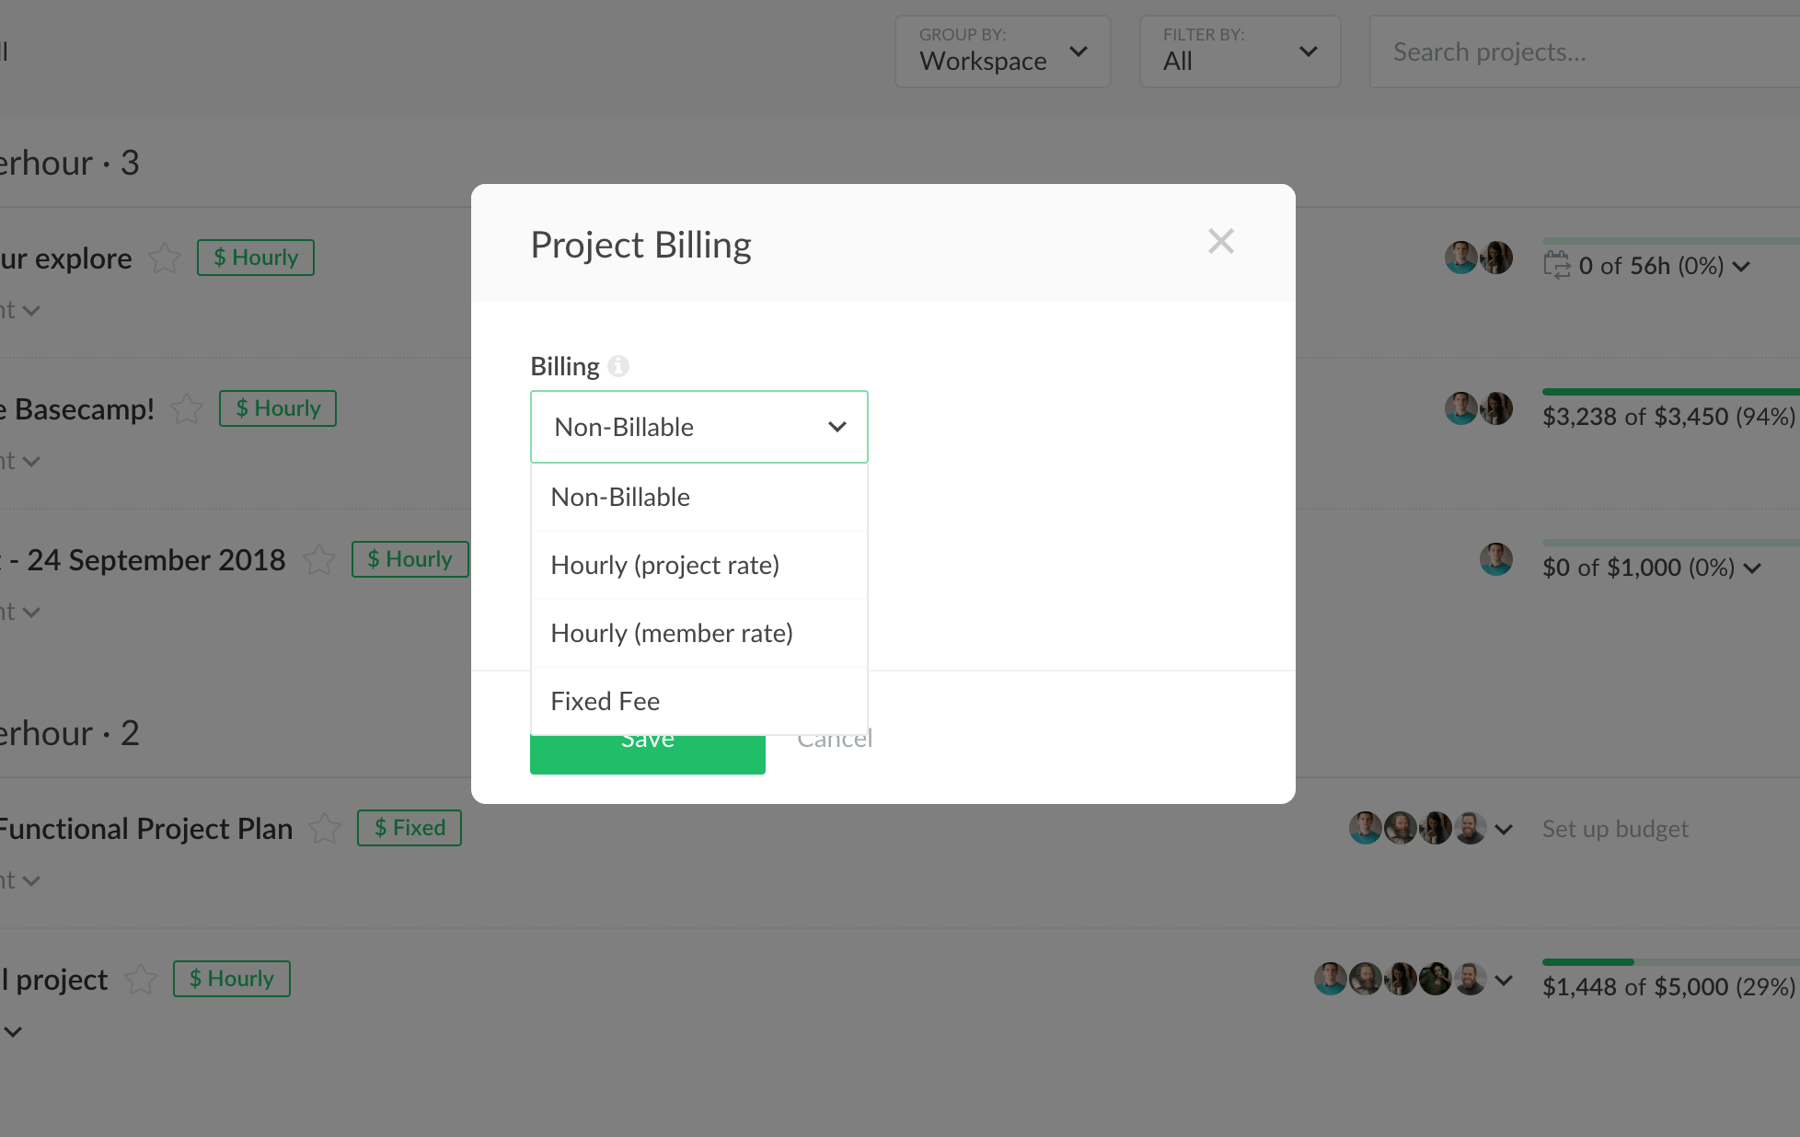Click Set up budget link
The width and height of the screenshot is (1800, 1137).
coord(1615,829)
